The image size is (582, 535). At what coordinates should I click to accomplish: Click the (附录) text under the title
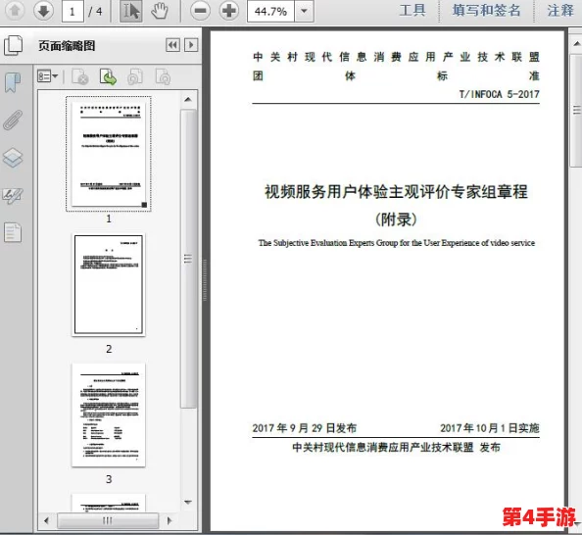pyautogui.click(x=396, y=219)
